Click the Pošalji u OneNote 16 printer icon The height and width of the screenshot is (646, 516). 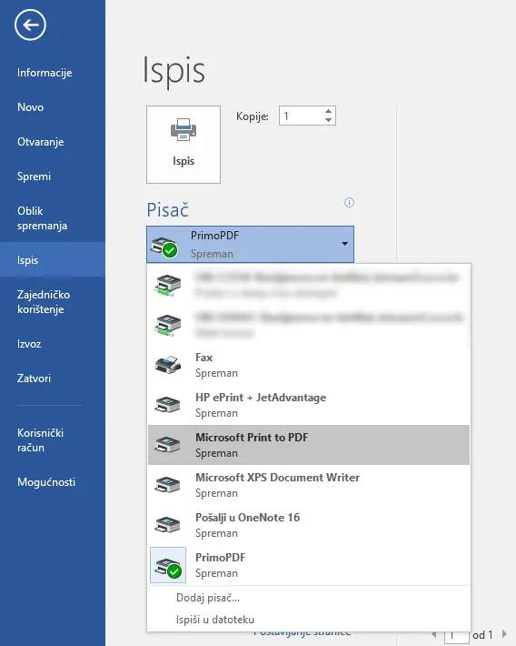click(x=167, y=524)
